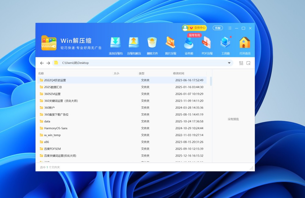Click the 添加压缩包 (add archive) icon
The image size is (305, 198).
(x=116, y=43)
